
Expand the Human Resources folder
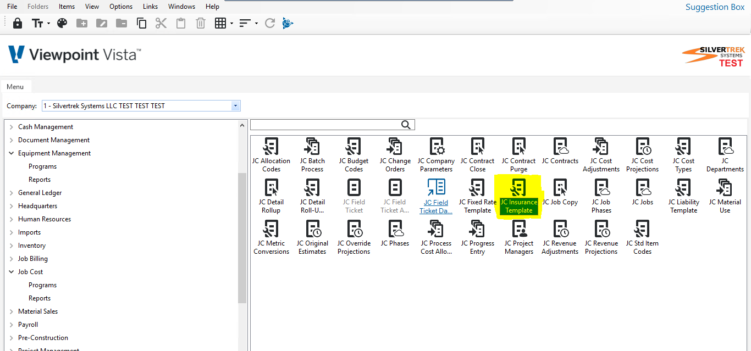click(12, 219)
